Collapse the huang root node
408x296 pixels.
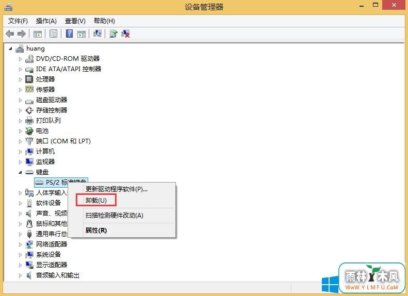[10, 48]
